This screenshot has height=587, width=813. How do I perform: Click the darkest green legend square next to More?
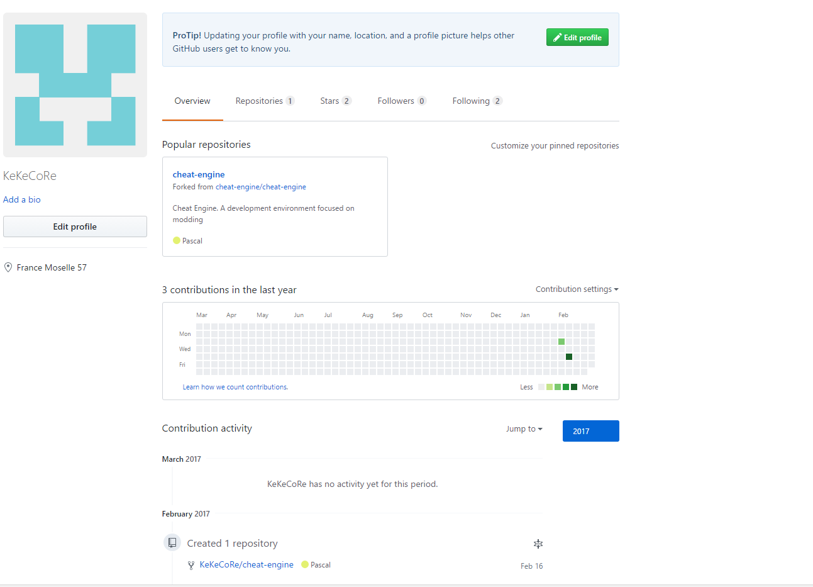point(574,387)
